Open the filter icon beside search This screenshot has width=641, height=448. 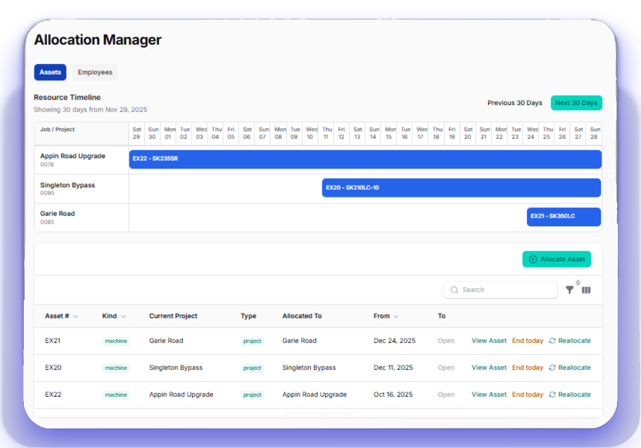coord(569,290)
